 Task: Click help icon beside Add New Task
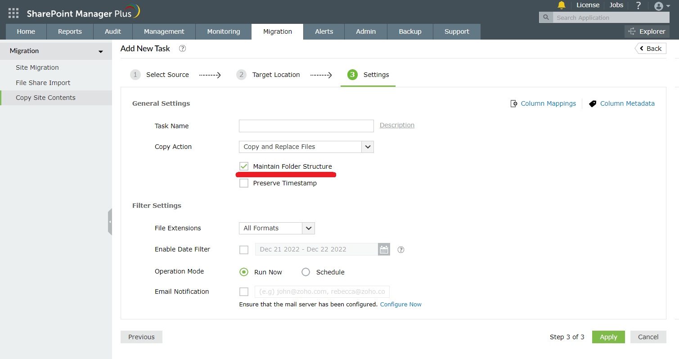182,49
